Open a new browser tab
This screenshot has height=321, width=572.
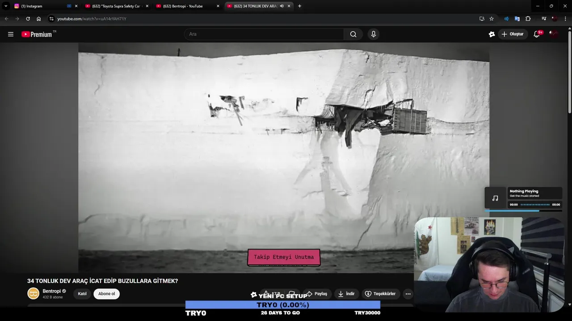point(299,6)
